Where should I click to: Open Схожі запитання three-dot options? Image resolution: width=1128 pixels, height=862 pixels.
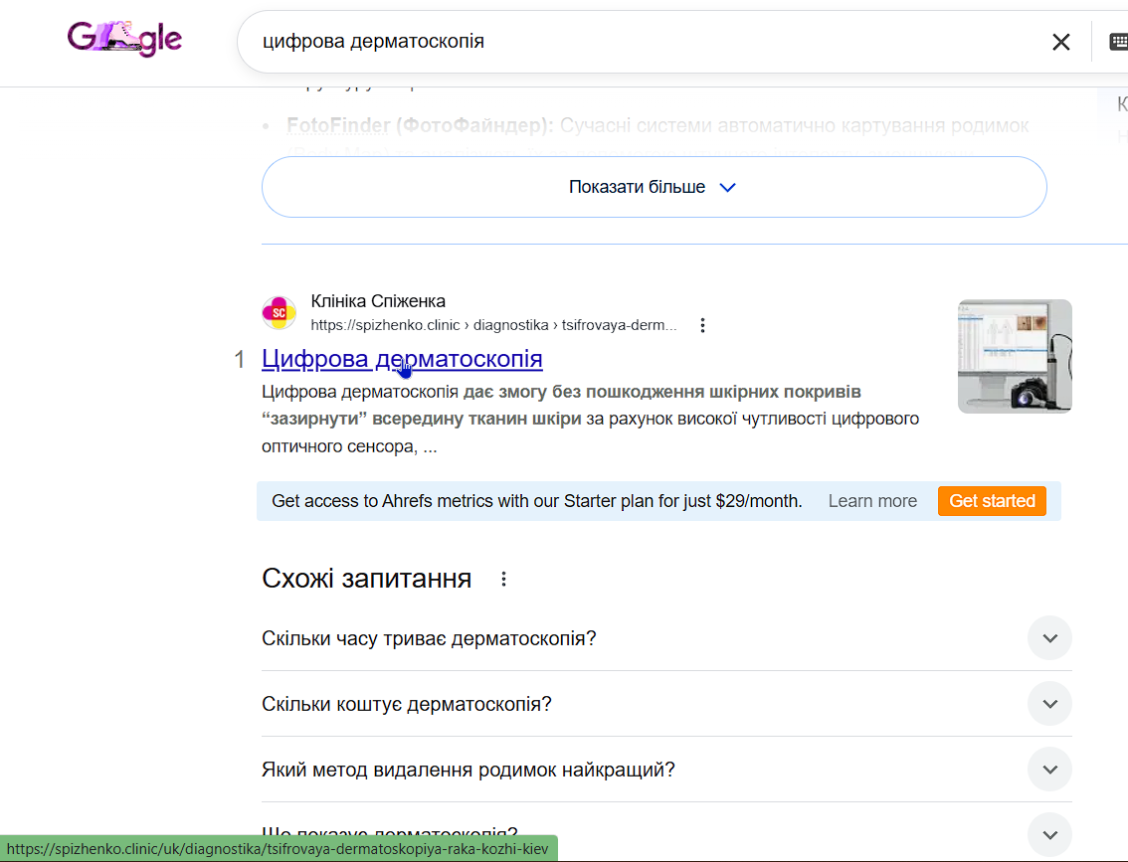(x=503, y=579)
